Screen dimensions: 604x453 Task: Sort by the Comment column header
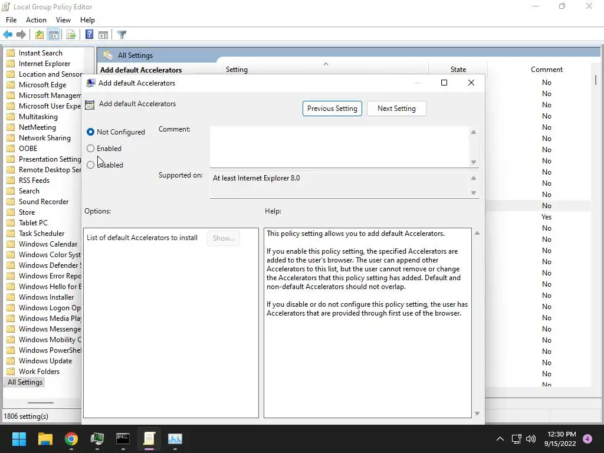[546, 70]
